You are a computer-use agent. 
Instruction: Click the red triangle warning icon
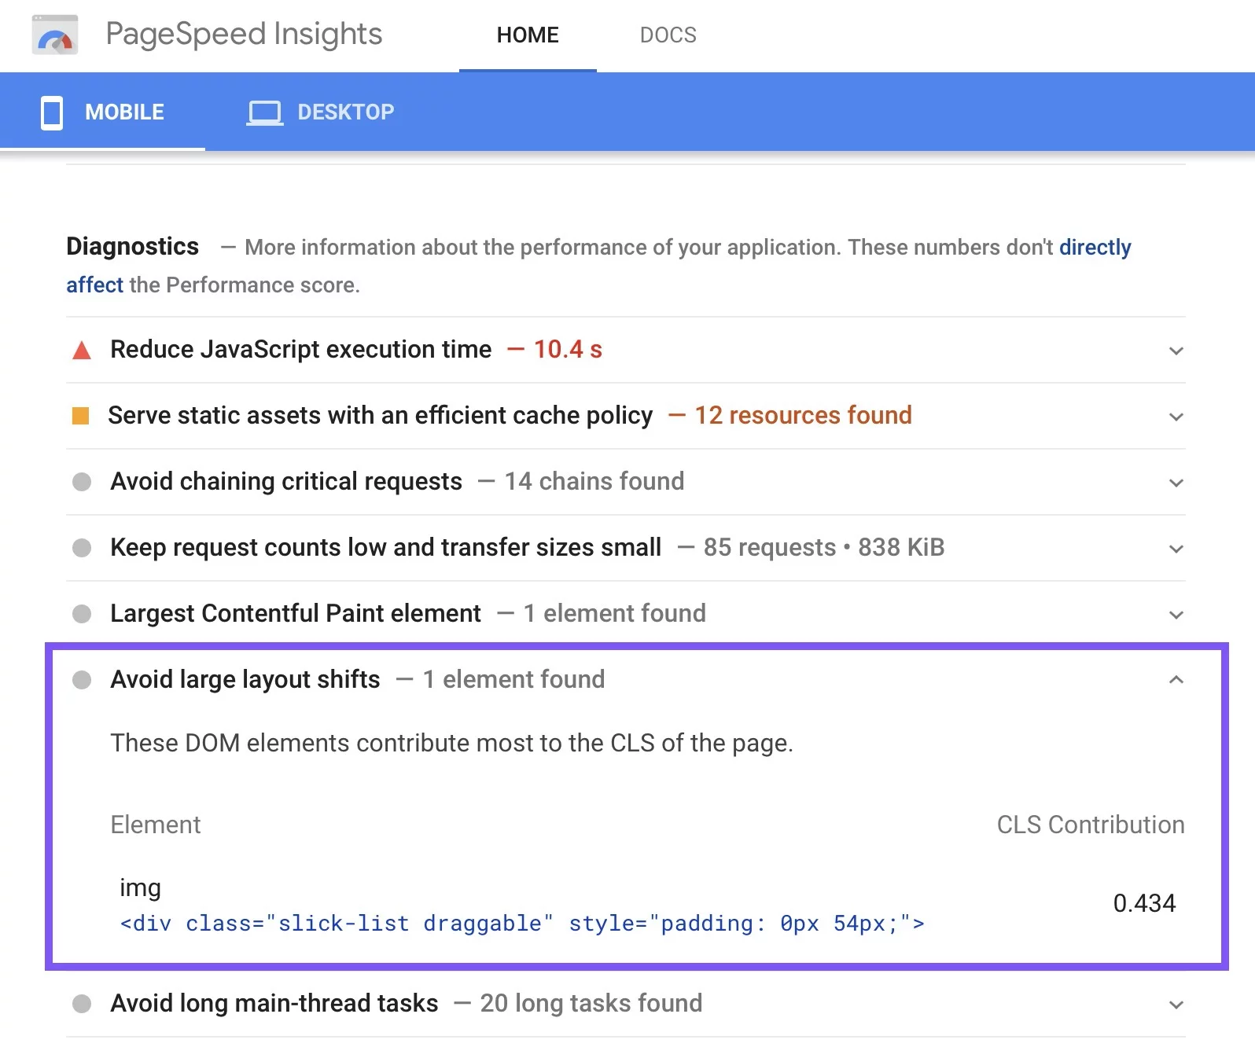(82, 351)
